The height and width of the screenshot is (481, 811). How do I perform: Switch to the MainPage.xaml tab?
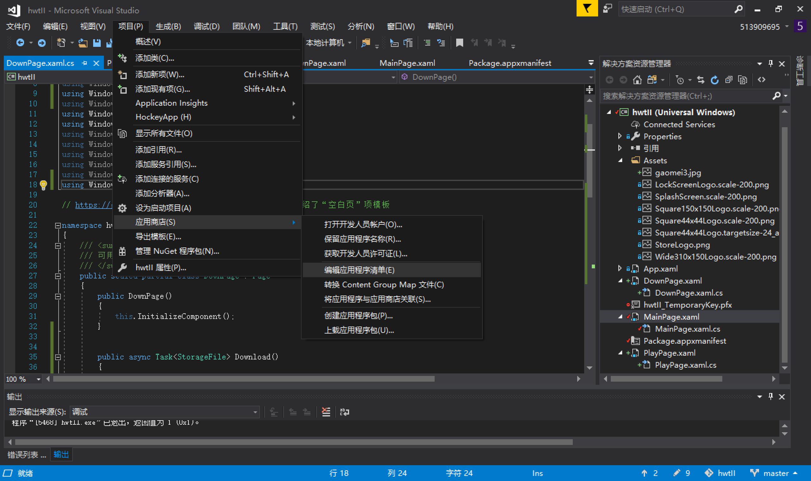[407, 63]
